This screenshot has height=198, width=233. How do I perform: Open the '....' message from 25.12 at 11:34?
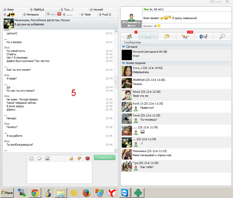point(176,142)
